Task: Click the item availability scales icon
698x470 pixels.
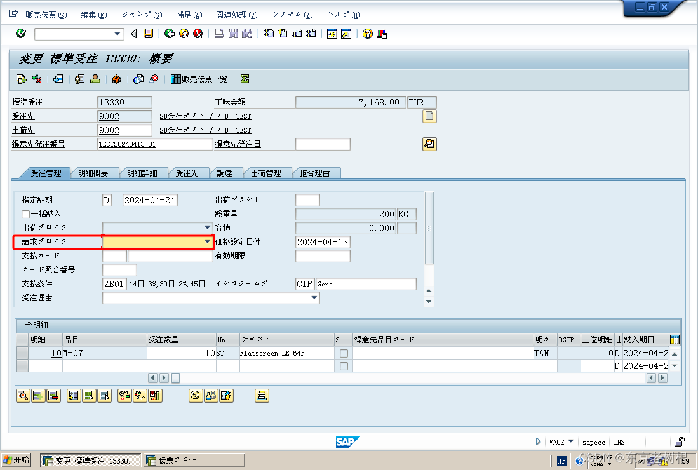Action: [124, 395]
